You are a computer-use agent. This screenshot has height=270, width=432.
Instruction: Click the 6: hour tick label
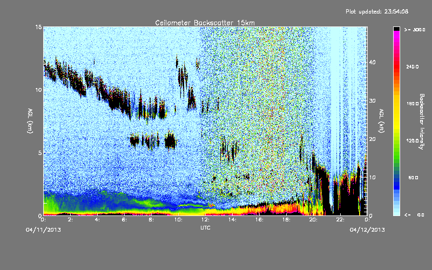pos(124,220)
